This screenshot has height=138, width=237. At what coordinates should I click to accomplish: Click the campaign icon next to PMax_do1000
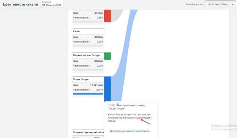44,5
